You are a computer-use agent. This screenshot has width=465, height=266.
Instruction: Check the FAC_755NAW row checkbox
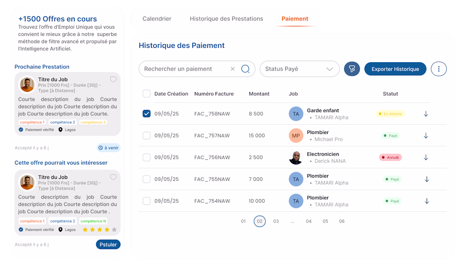(x=147, y=179)
